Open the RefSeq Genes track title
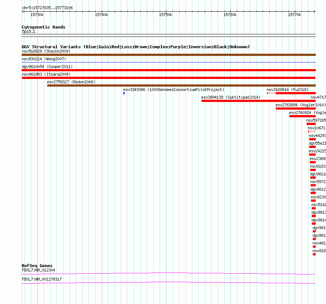This screenshot has height=304, width=326. pos(37,266)
